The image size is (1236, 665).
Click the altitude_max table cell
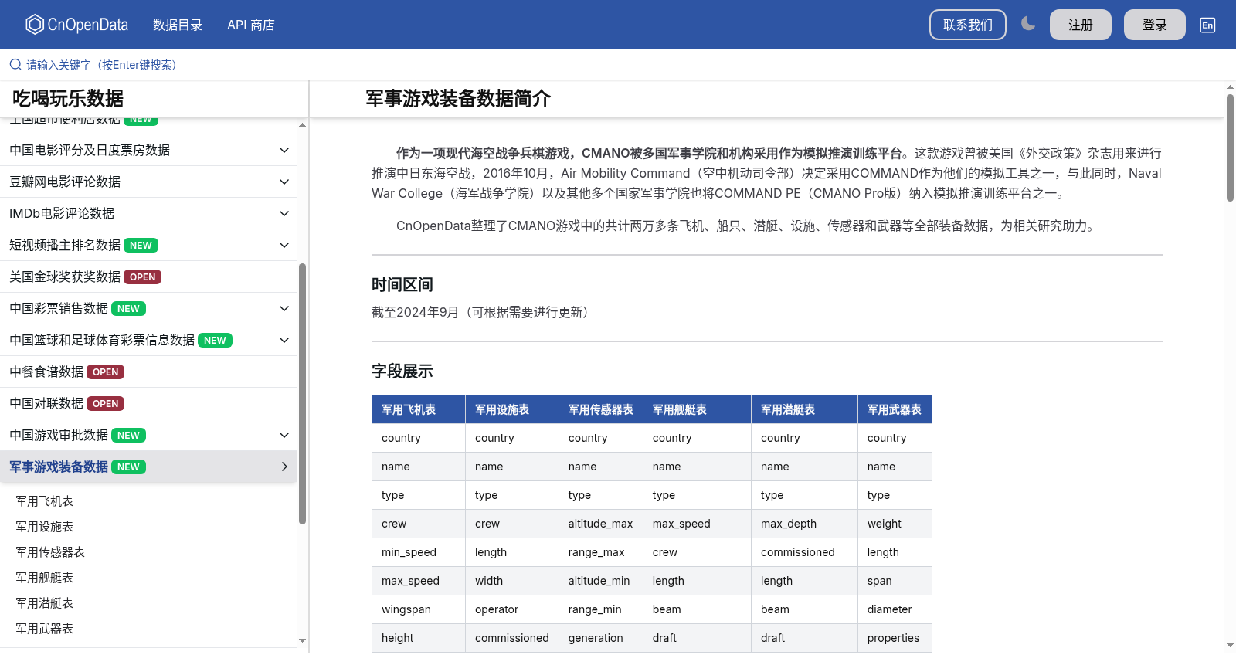[601, 524]
